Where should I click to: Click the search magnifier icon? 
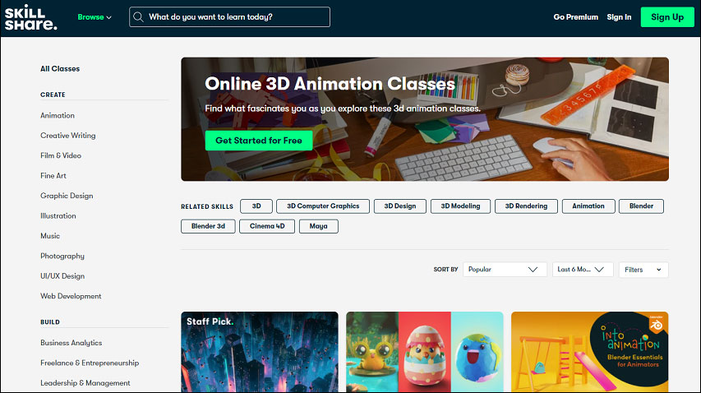point(139,17)
